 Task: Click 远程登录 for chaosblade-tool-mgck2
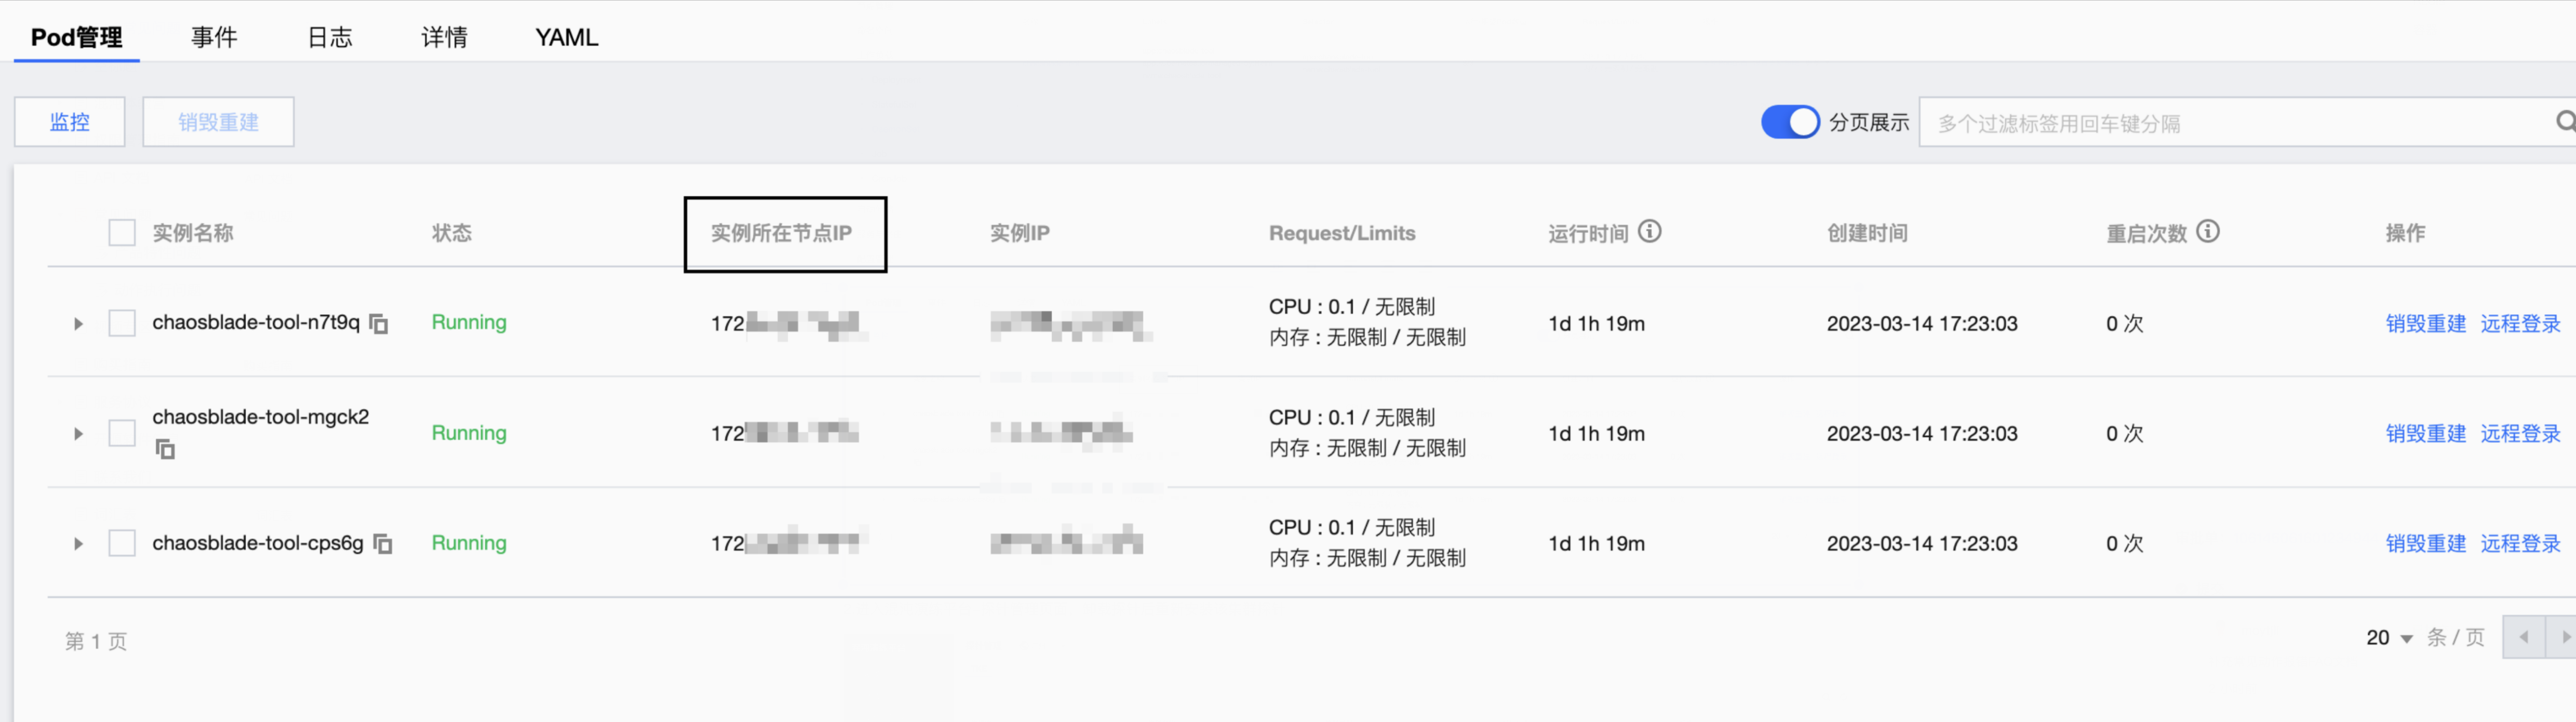pos(2520,433)
